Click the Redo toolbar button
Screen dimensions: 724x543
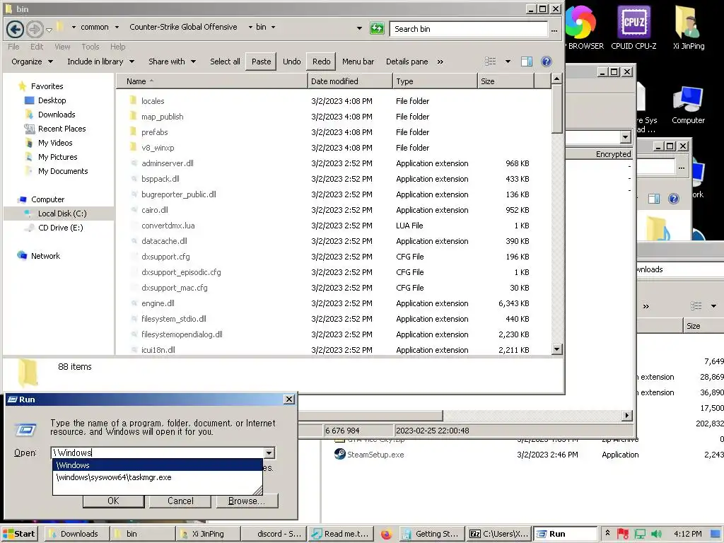coord(322,62)
